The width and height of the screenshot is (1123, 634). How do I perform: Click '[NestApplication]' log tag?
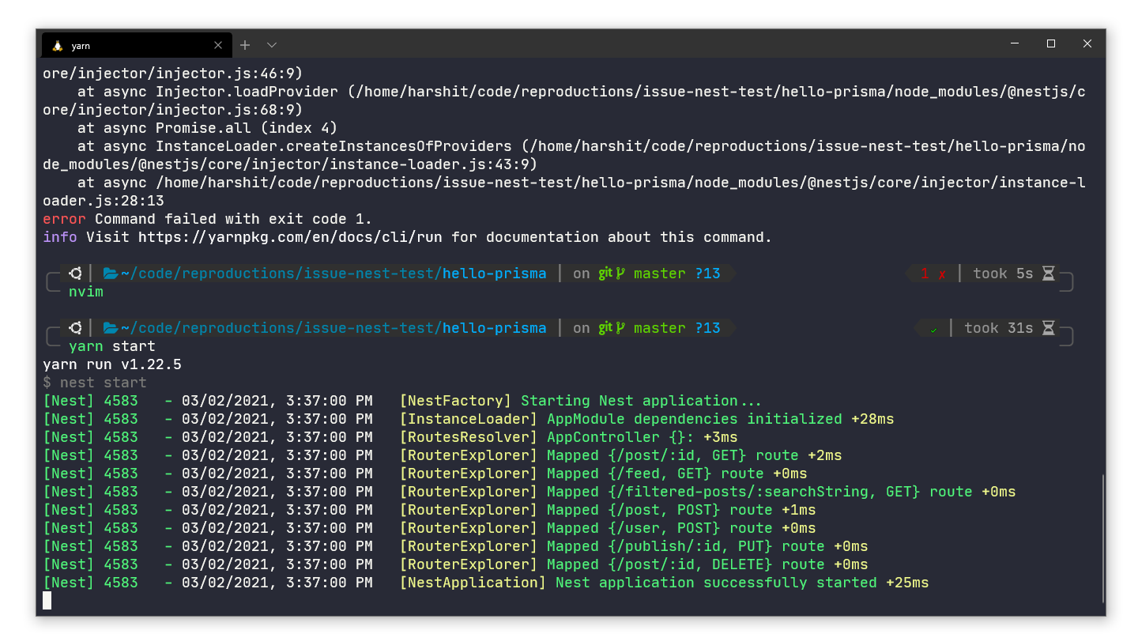click(473, 583)
